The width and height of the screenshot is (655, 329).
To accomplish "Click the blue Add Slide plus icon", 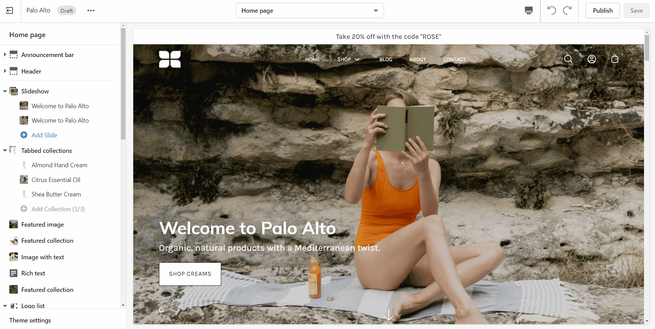I will coord(24,135).
